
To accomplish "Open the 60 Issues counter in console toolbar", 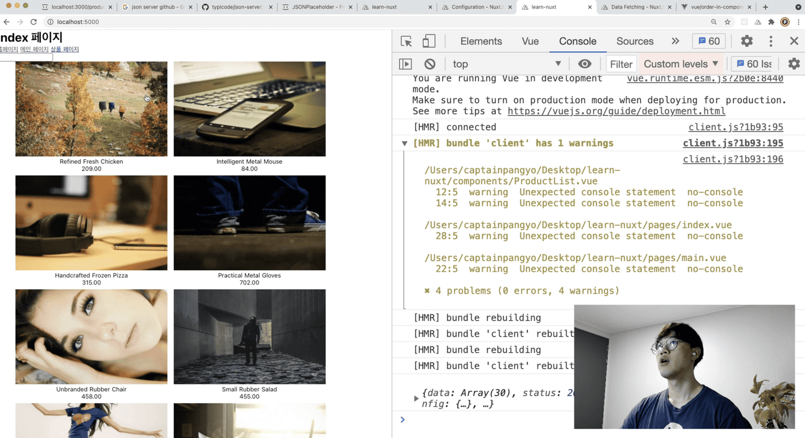I will tap(753, 64).
